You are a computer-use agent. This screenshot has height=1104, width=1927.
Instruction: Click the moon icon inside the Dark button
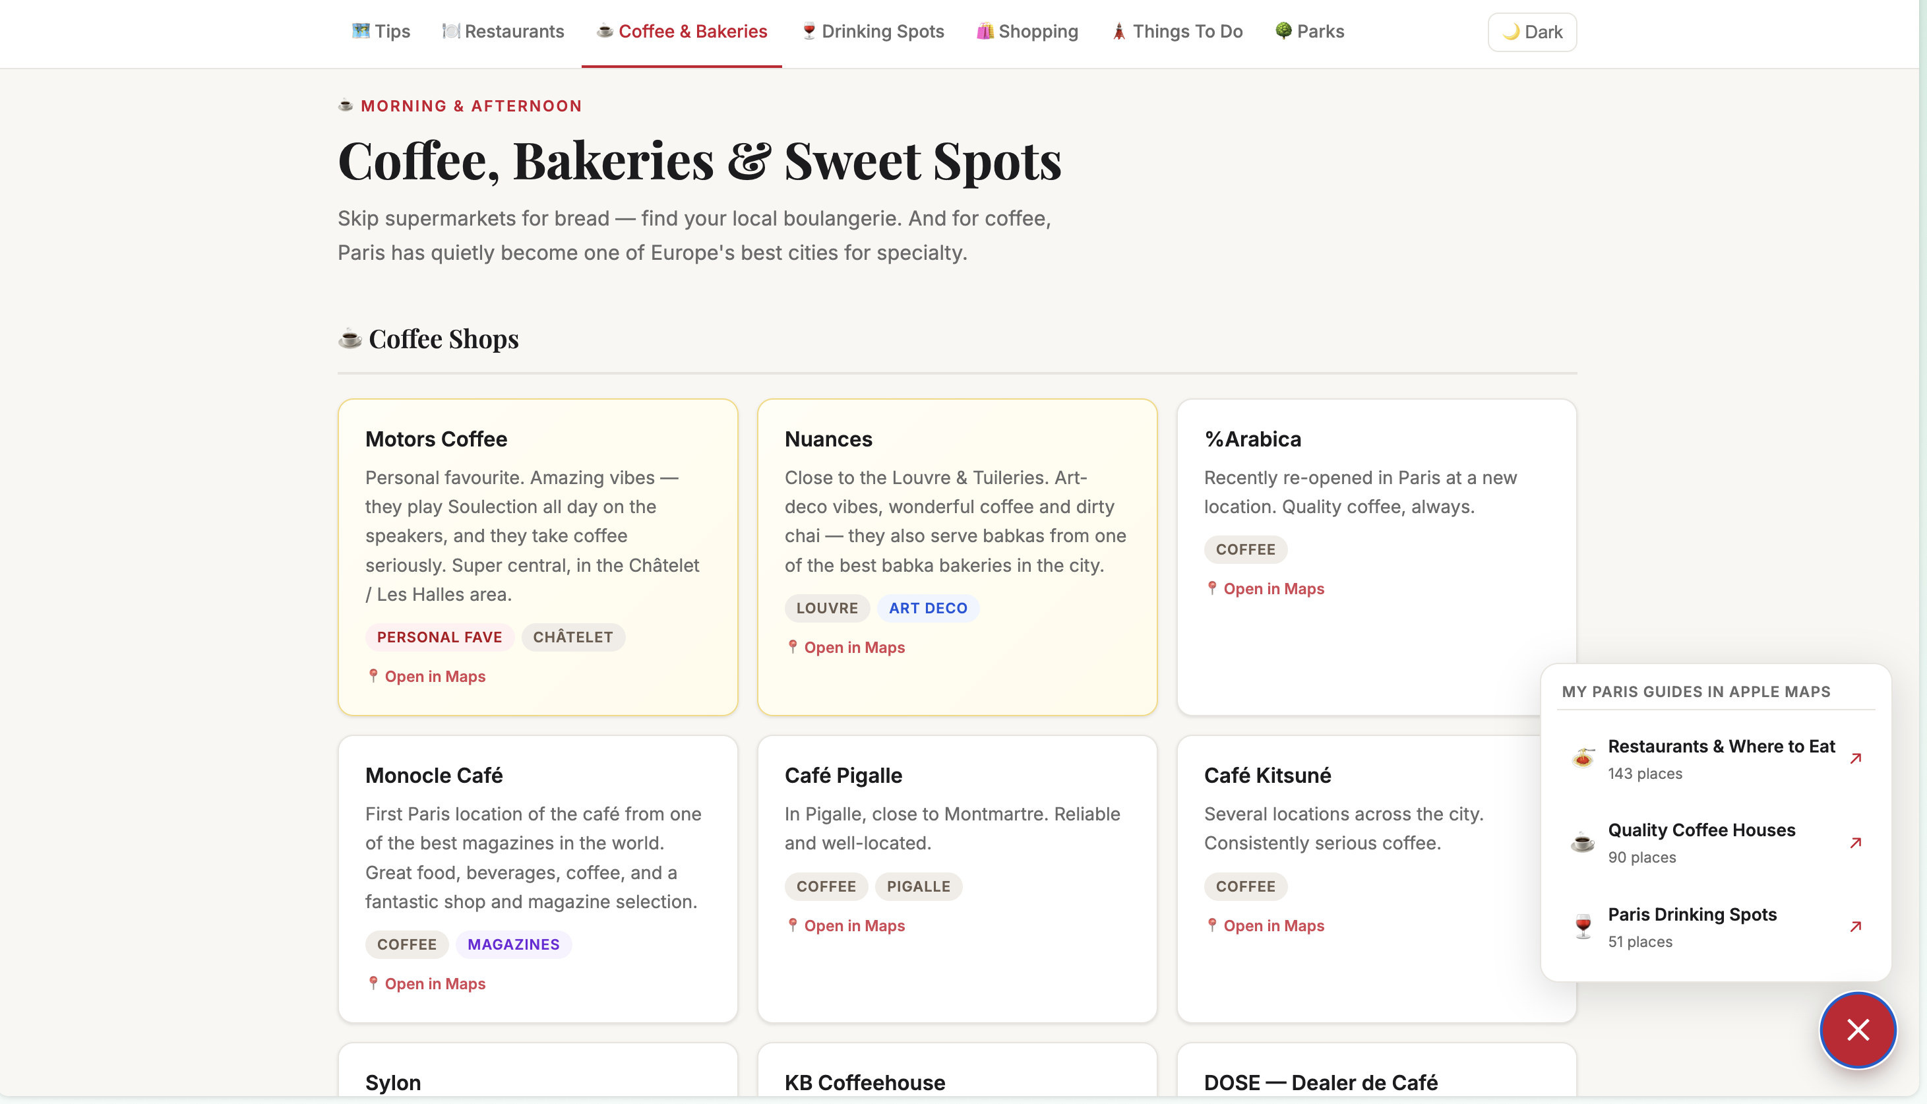[x=1512, y=32]
